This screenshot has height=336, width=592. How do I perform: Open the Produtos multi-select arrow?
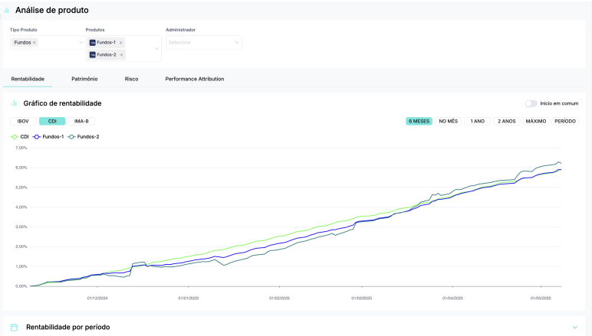point(156,48)
